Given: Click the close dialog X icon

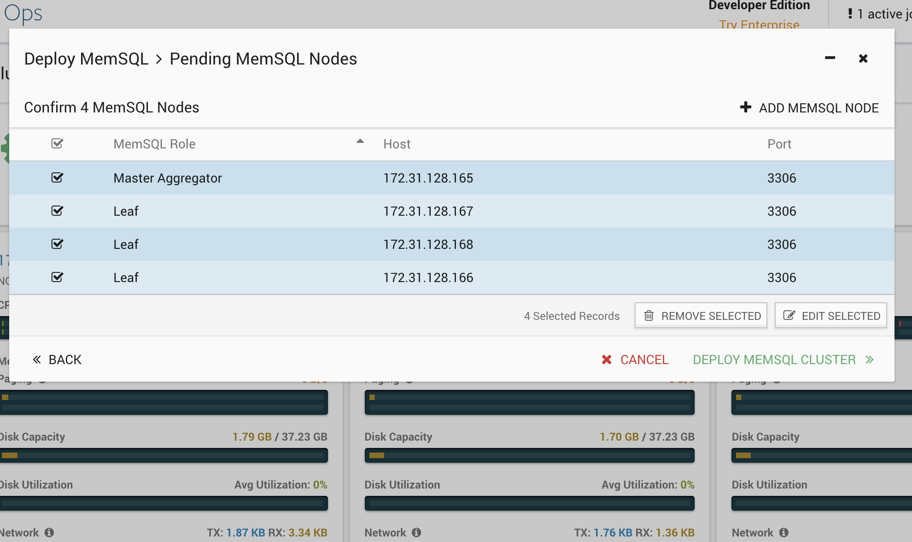Looking at the screenshot, I should click(x=863, y=58).
